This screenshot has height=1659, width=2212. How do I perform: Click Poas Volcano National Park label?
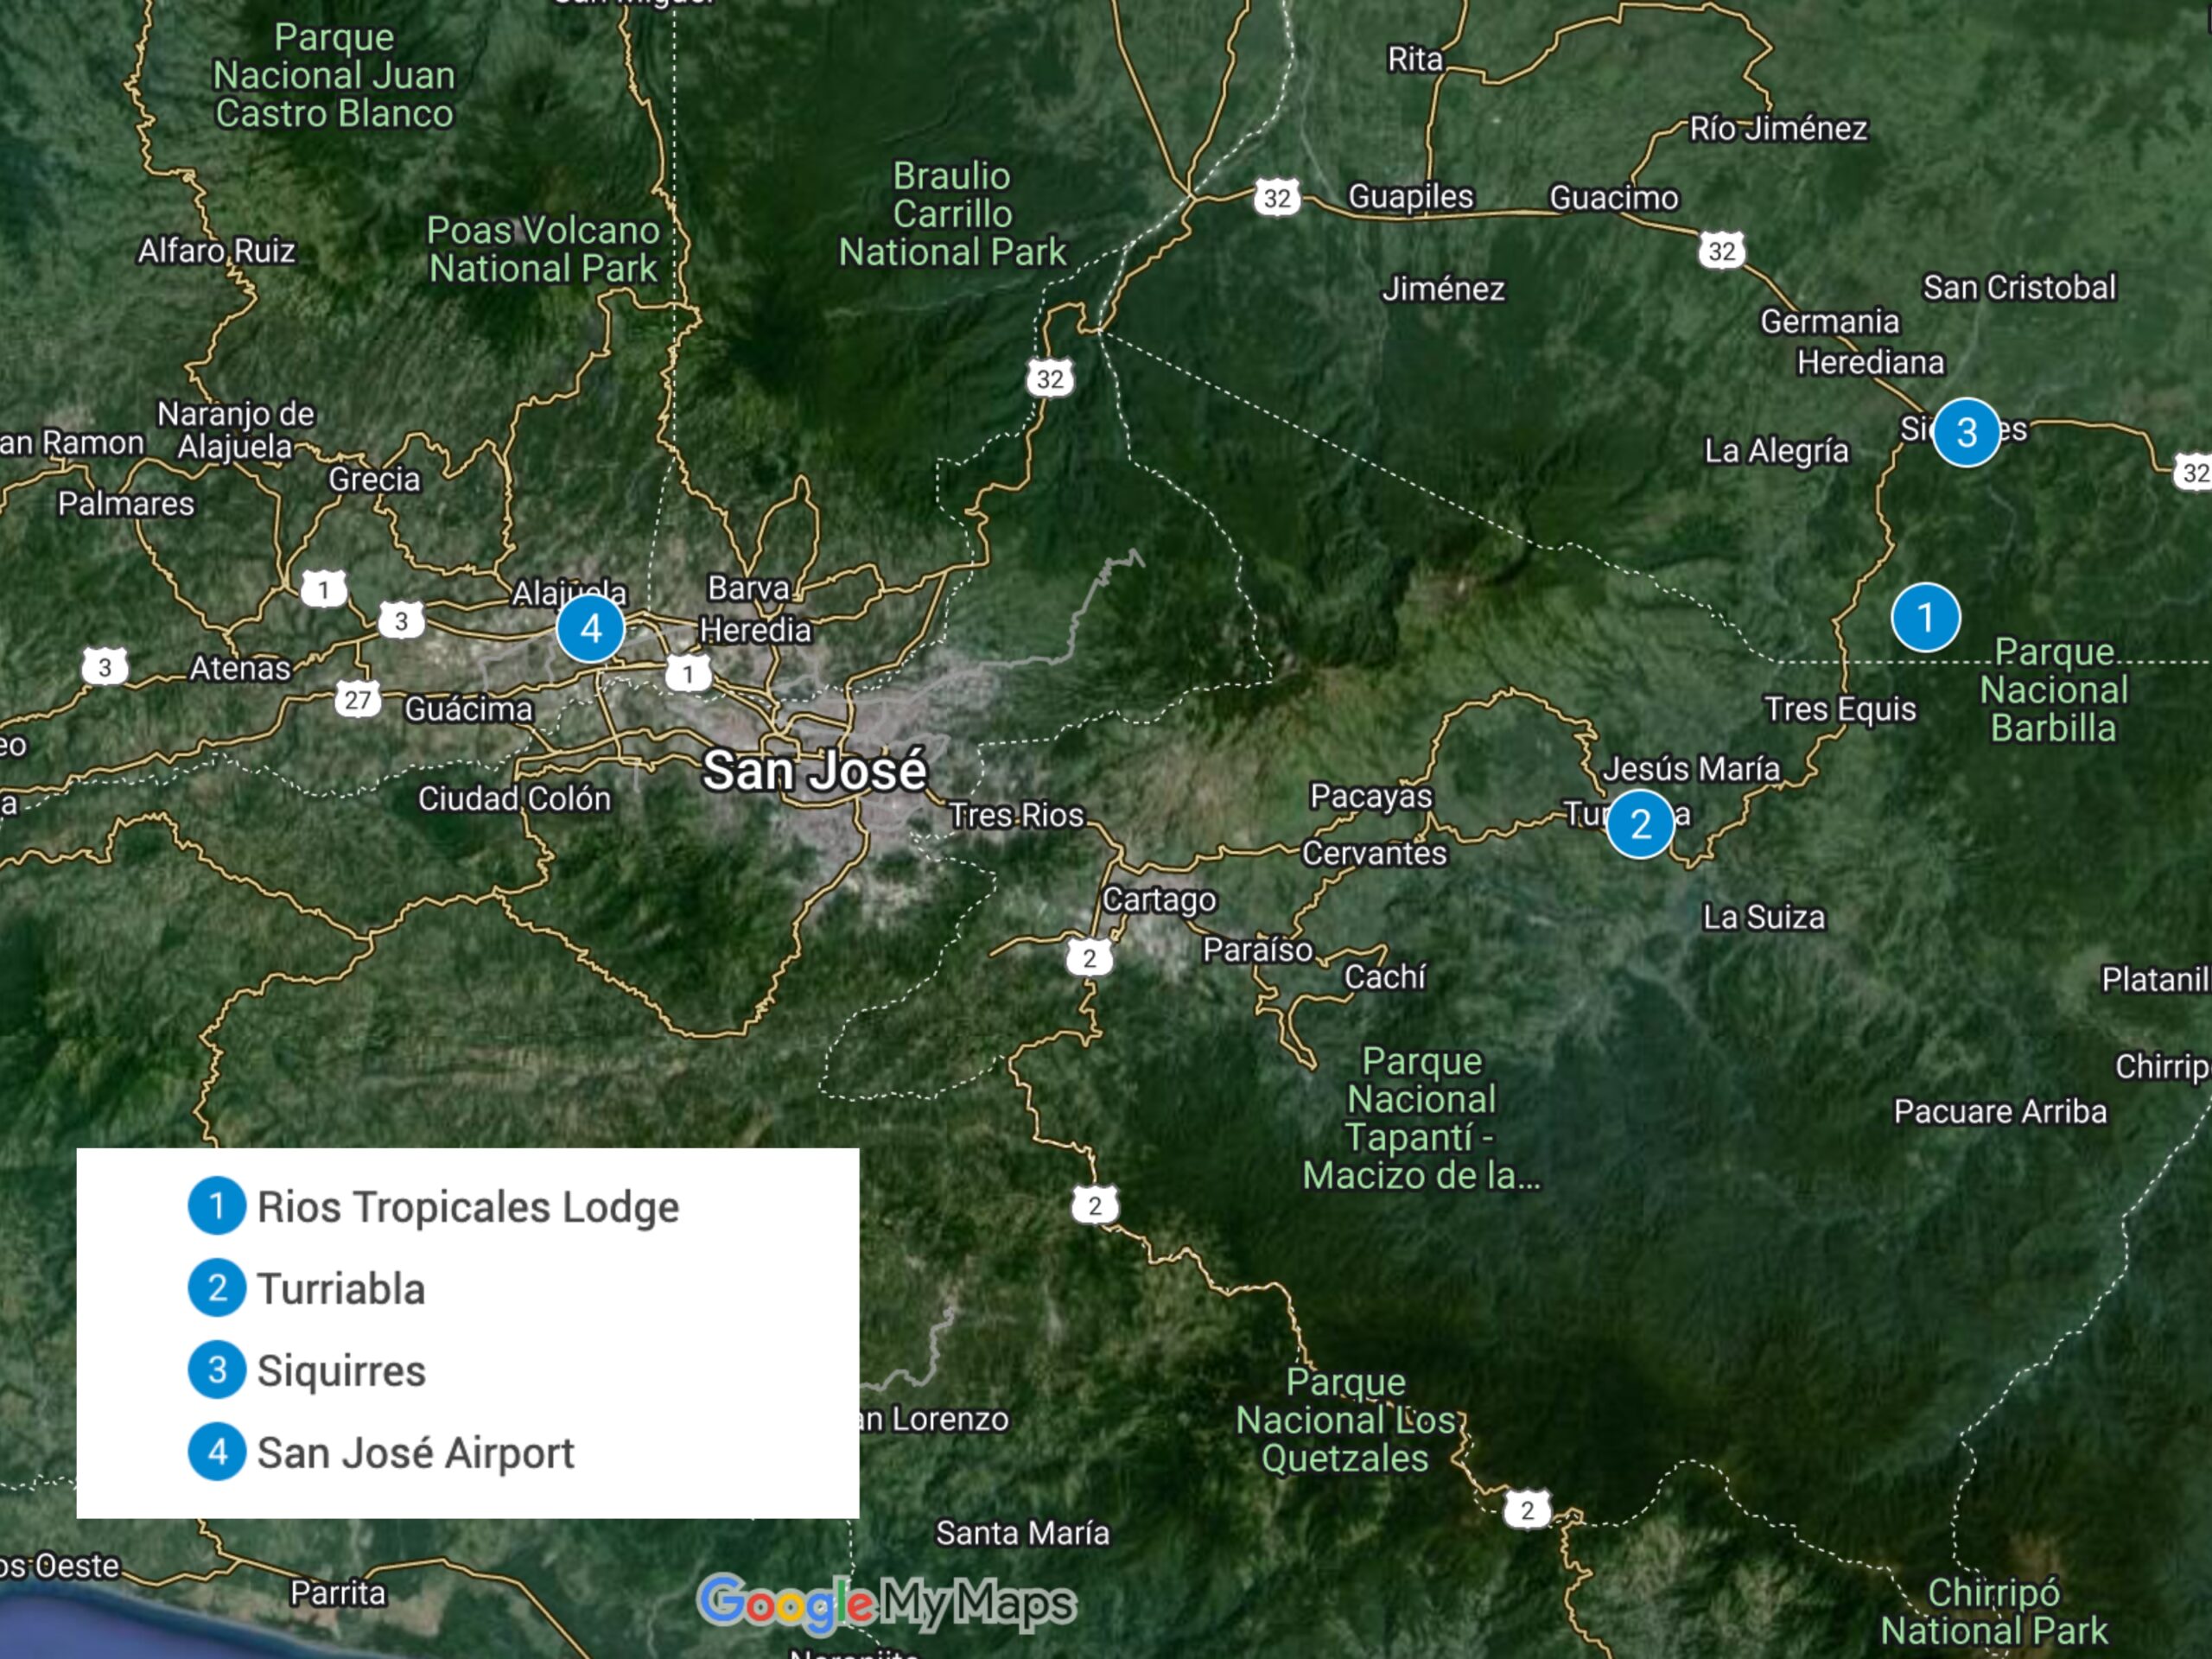tap(543, 249)
